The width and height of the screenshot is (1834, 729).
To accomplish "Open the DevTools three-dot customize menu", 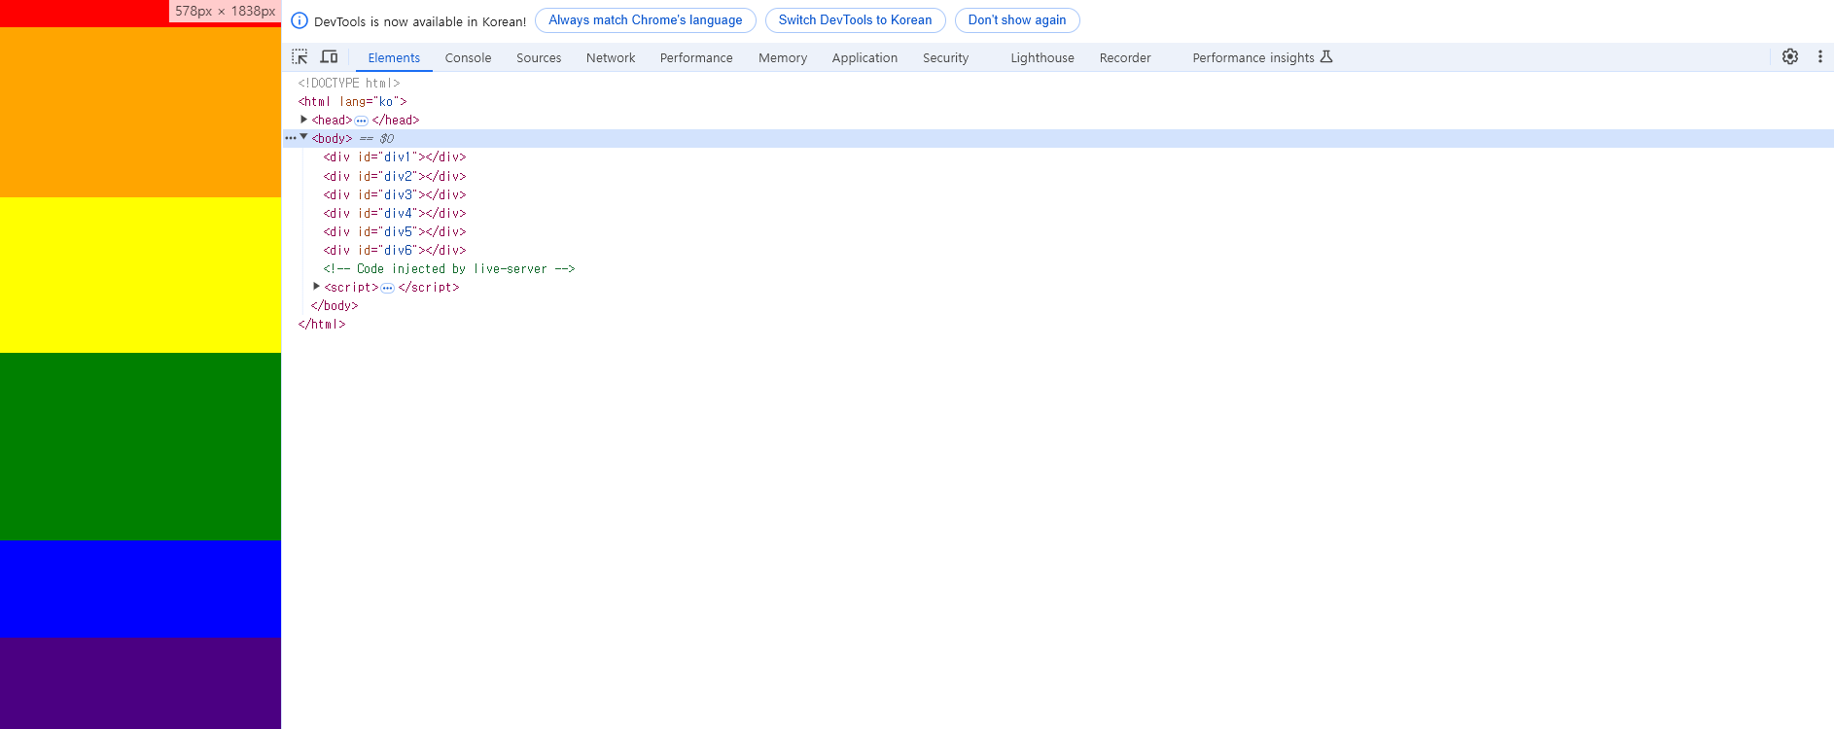I will click(x=1820, y=56).
